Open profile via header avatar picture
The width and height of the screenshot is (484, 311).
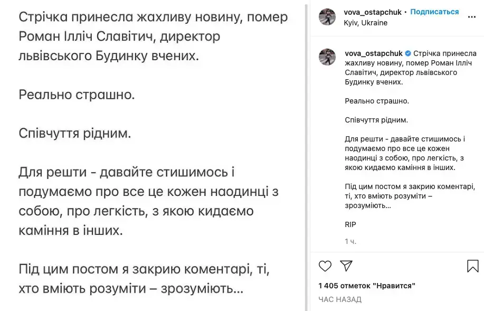tap(328, 17)
